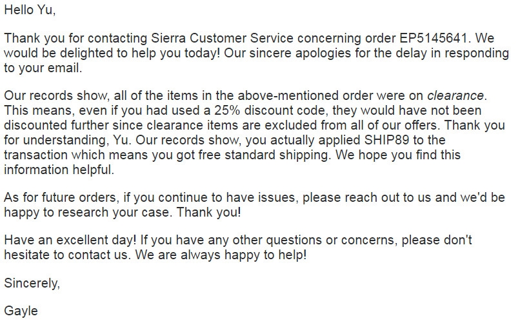Click the 25% discount figure
529x323 pixels.
[227, 111]
